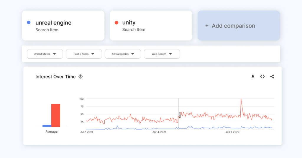Viewport: 302px width, 158px height.
Task: Open the embed code icon
Action: click(262, 77)
